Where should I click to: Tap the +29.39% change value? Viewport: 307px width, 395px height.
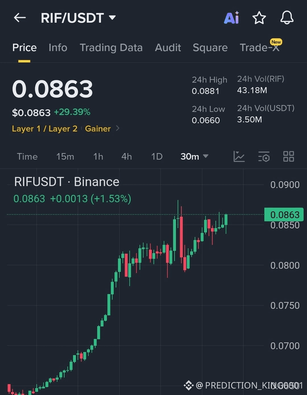[x=72, y=112]
